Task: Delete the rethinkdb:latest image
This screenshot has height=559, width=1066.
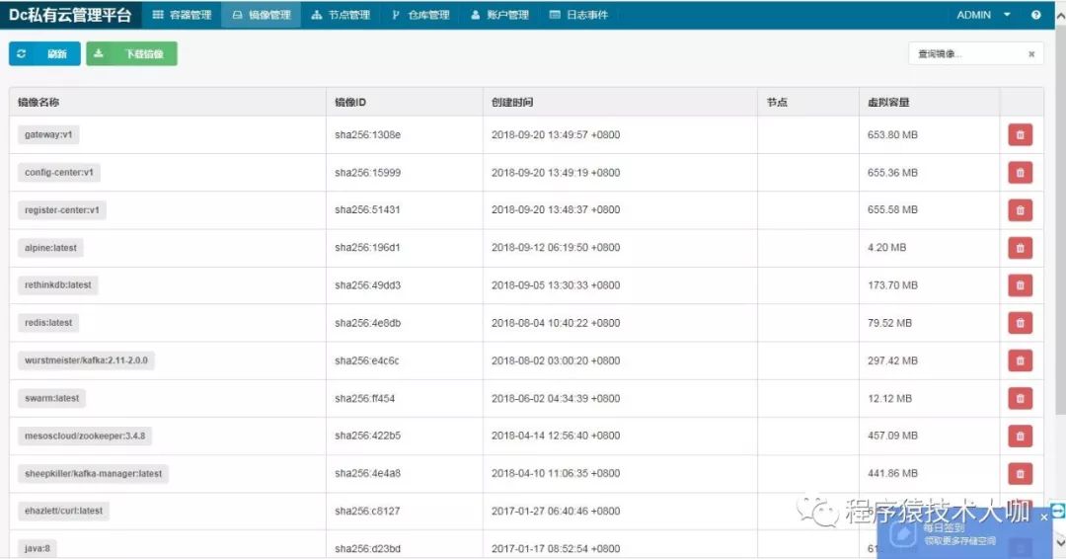Action: (x=1020, y=285)
